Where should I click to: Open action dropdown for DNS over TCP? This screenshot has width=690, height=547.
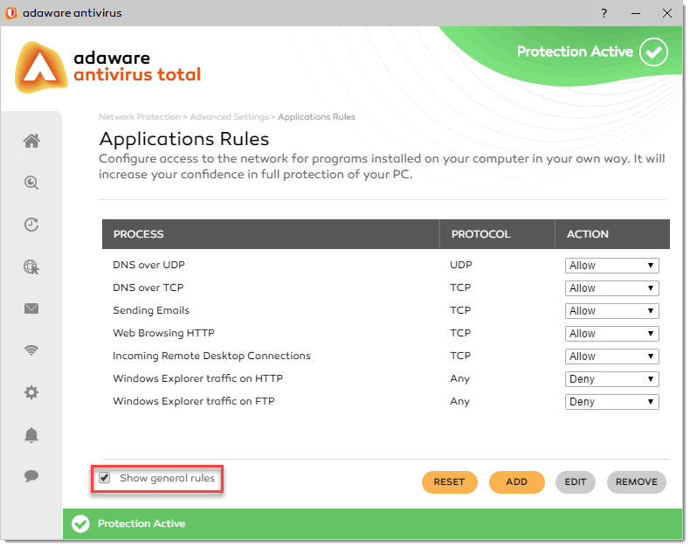(611, 288)
